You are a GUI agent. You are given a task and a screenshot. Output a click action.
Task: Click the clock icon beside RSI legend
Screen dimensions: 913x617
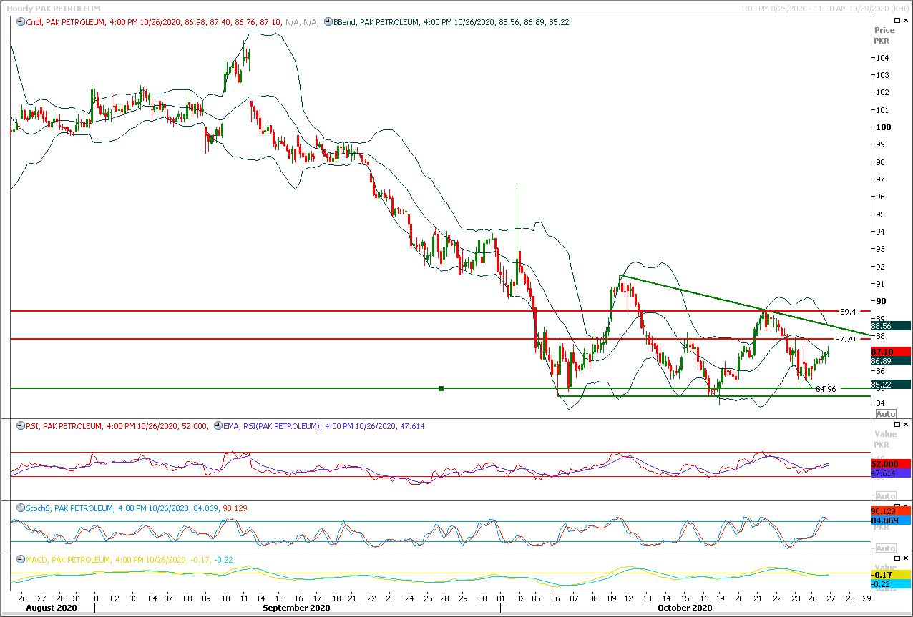20,426
